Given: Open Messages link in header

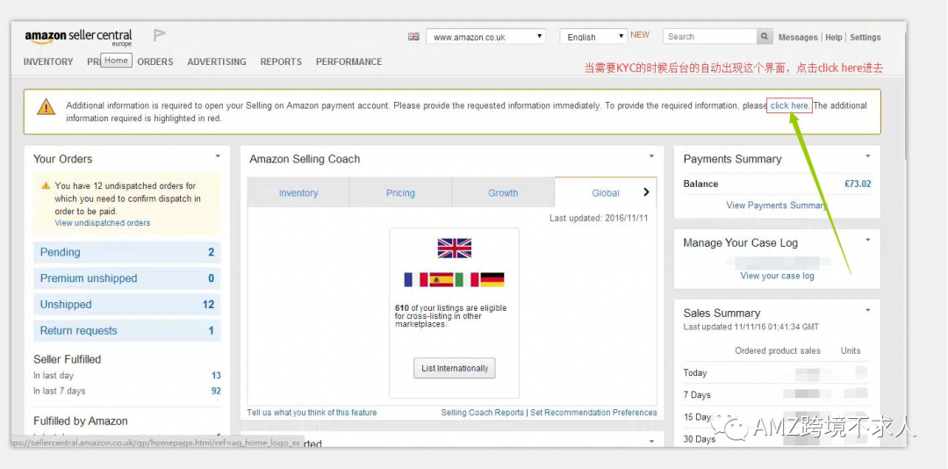Looking at the screenshot, I should [x=798, y=38].
